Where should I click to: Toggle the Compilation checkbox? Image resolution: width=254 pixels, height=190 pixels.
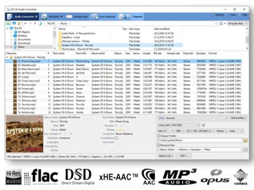(116, 138)
